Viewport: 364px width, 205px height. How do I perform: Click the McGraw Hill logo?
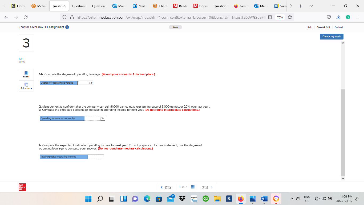coord(22,187)
